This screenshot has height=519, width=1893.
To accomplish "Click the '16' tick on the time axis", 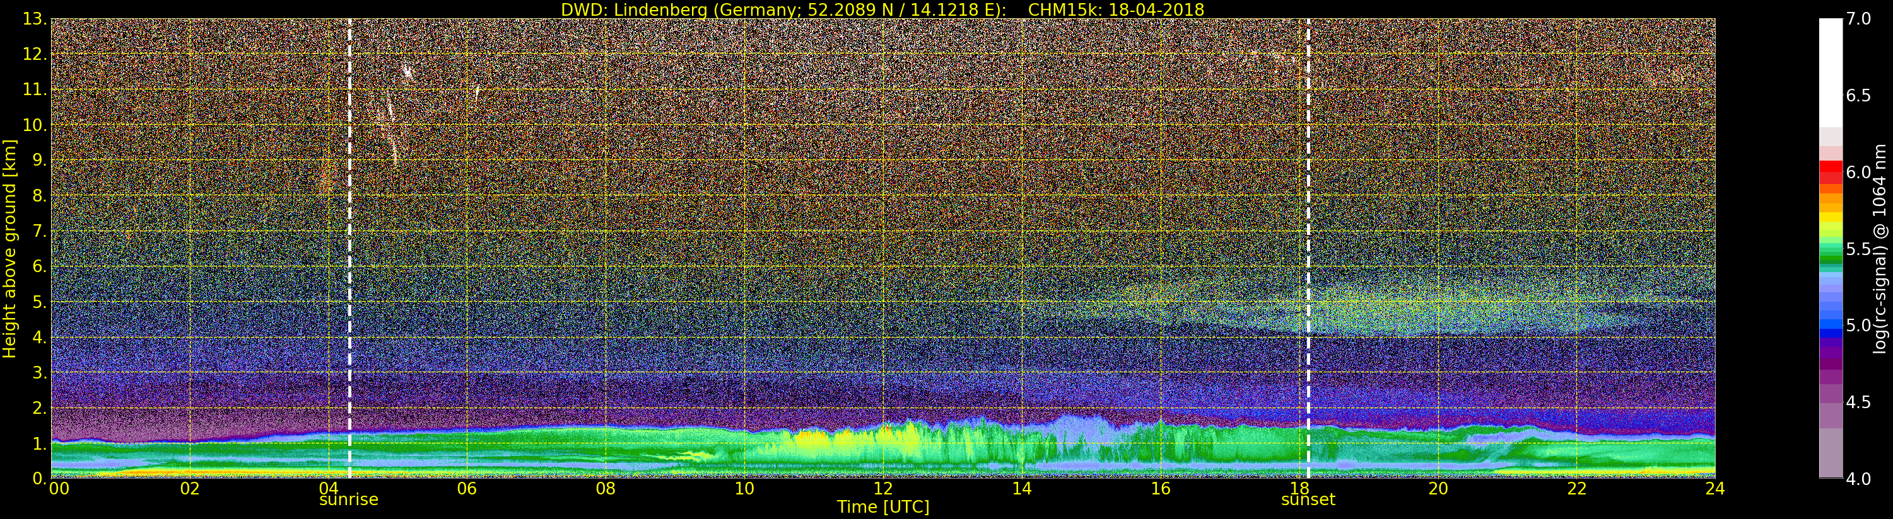I will coord(1161,489).
